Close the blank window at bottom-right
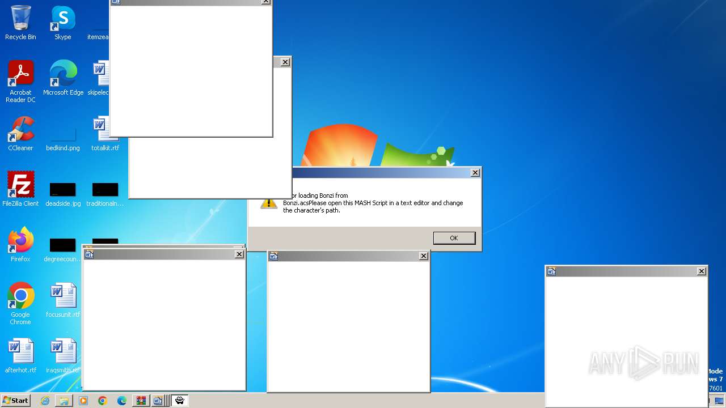 pos(702,271)
